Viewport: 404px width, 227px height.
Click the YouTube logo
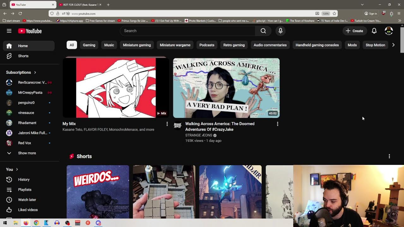tap(30, 31)
